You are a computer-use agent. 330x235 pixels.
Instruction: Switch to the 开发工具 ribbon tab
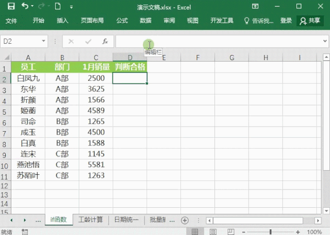tap(222, 21)
